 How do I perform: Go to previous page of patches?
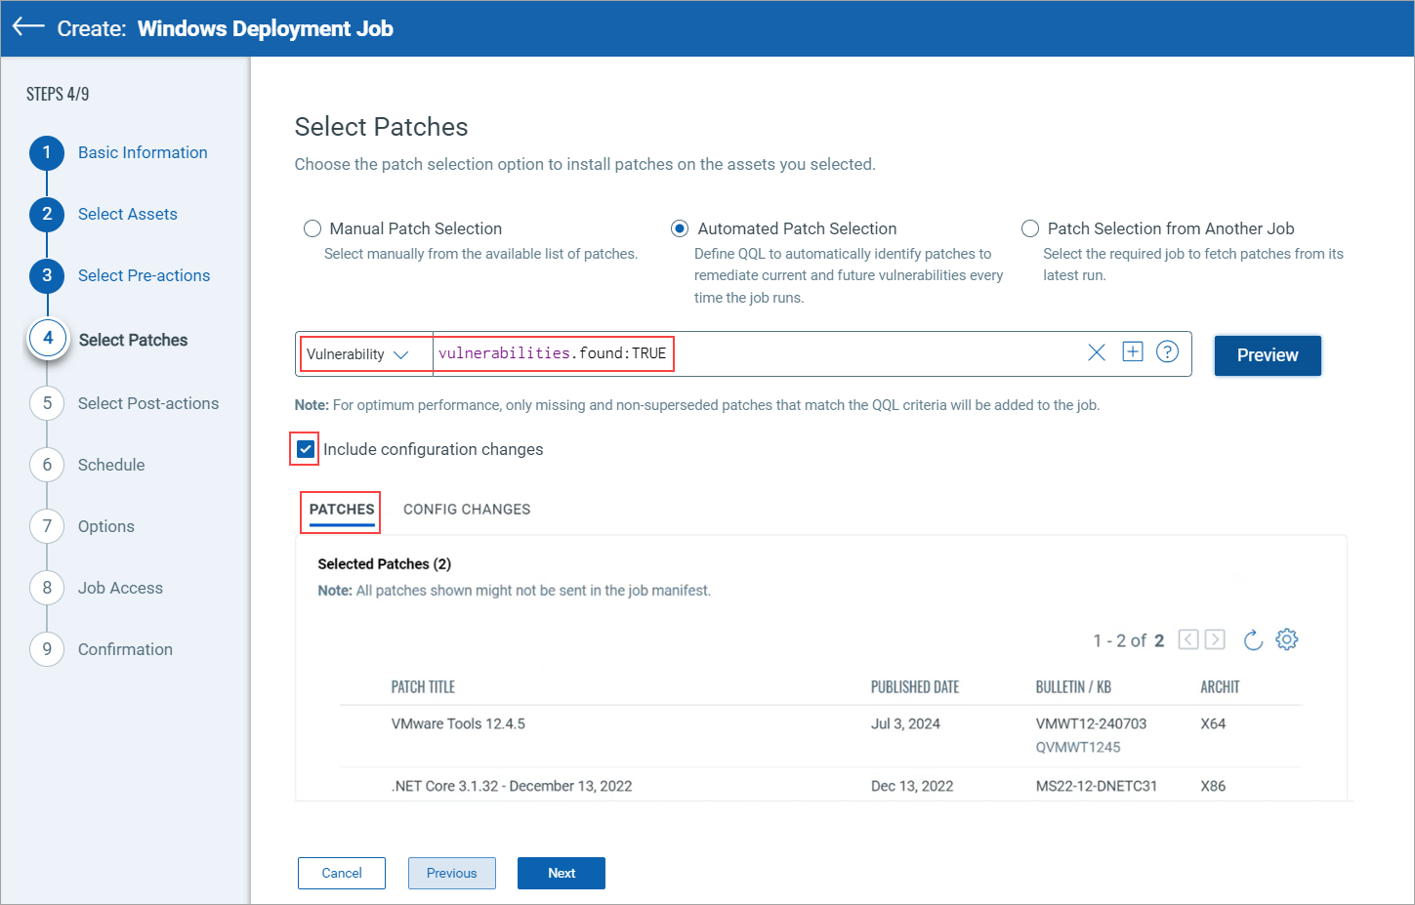point(1188,639)
